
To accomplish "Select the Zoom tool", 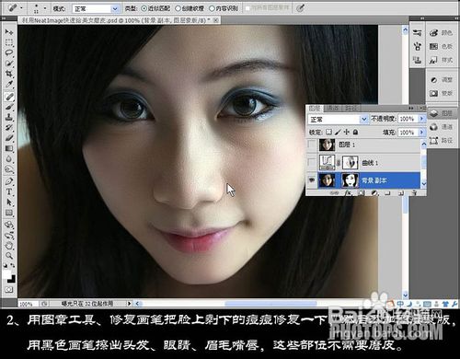I will click(x=9, y=256).
